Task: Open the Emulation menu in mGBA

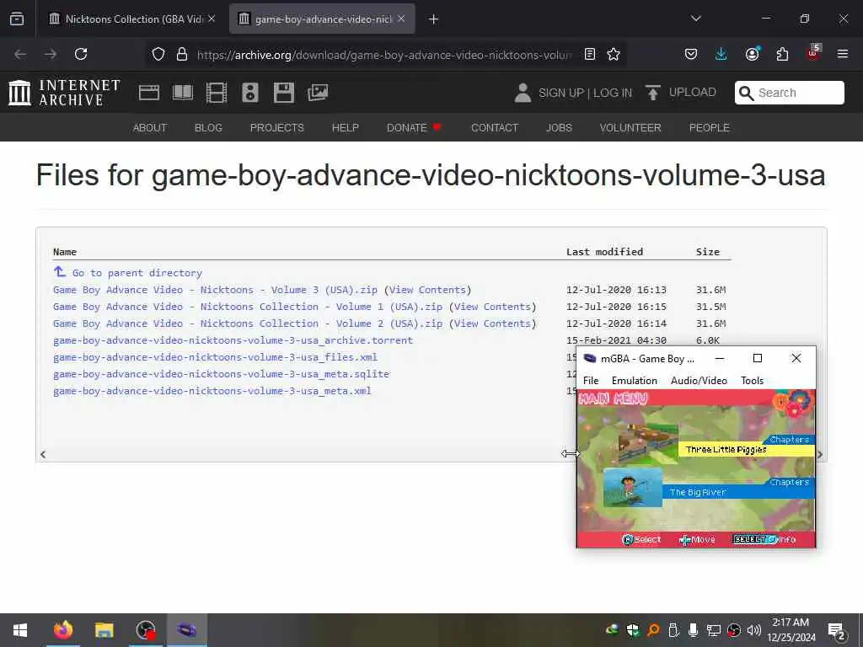Action: pyautogui.click(x=634, y=380)
